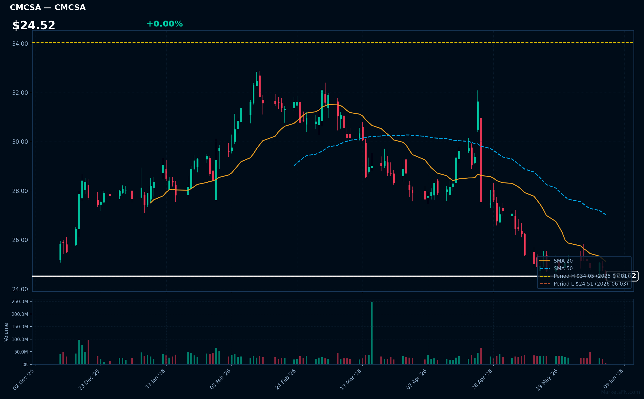
Task: Click the 02 Dec '25 date label
Action: coord(24,379)
